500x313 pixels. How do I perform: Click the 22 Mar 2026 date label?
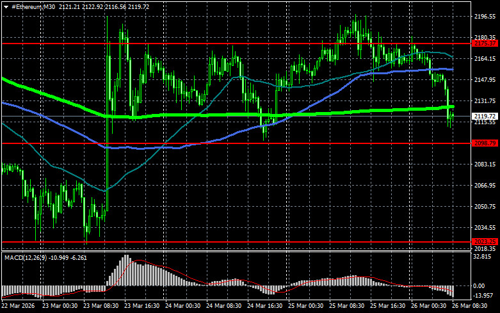18,306
